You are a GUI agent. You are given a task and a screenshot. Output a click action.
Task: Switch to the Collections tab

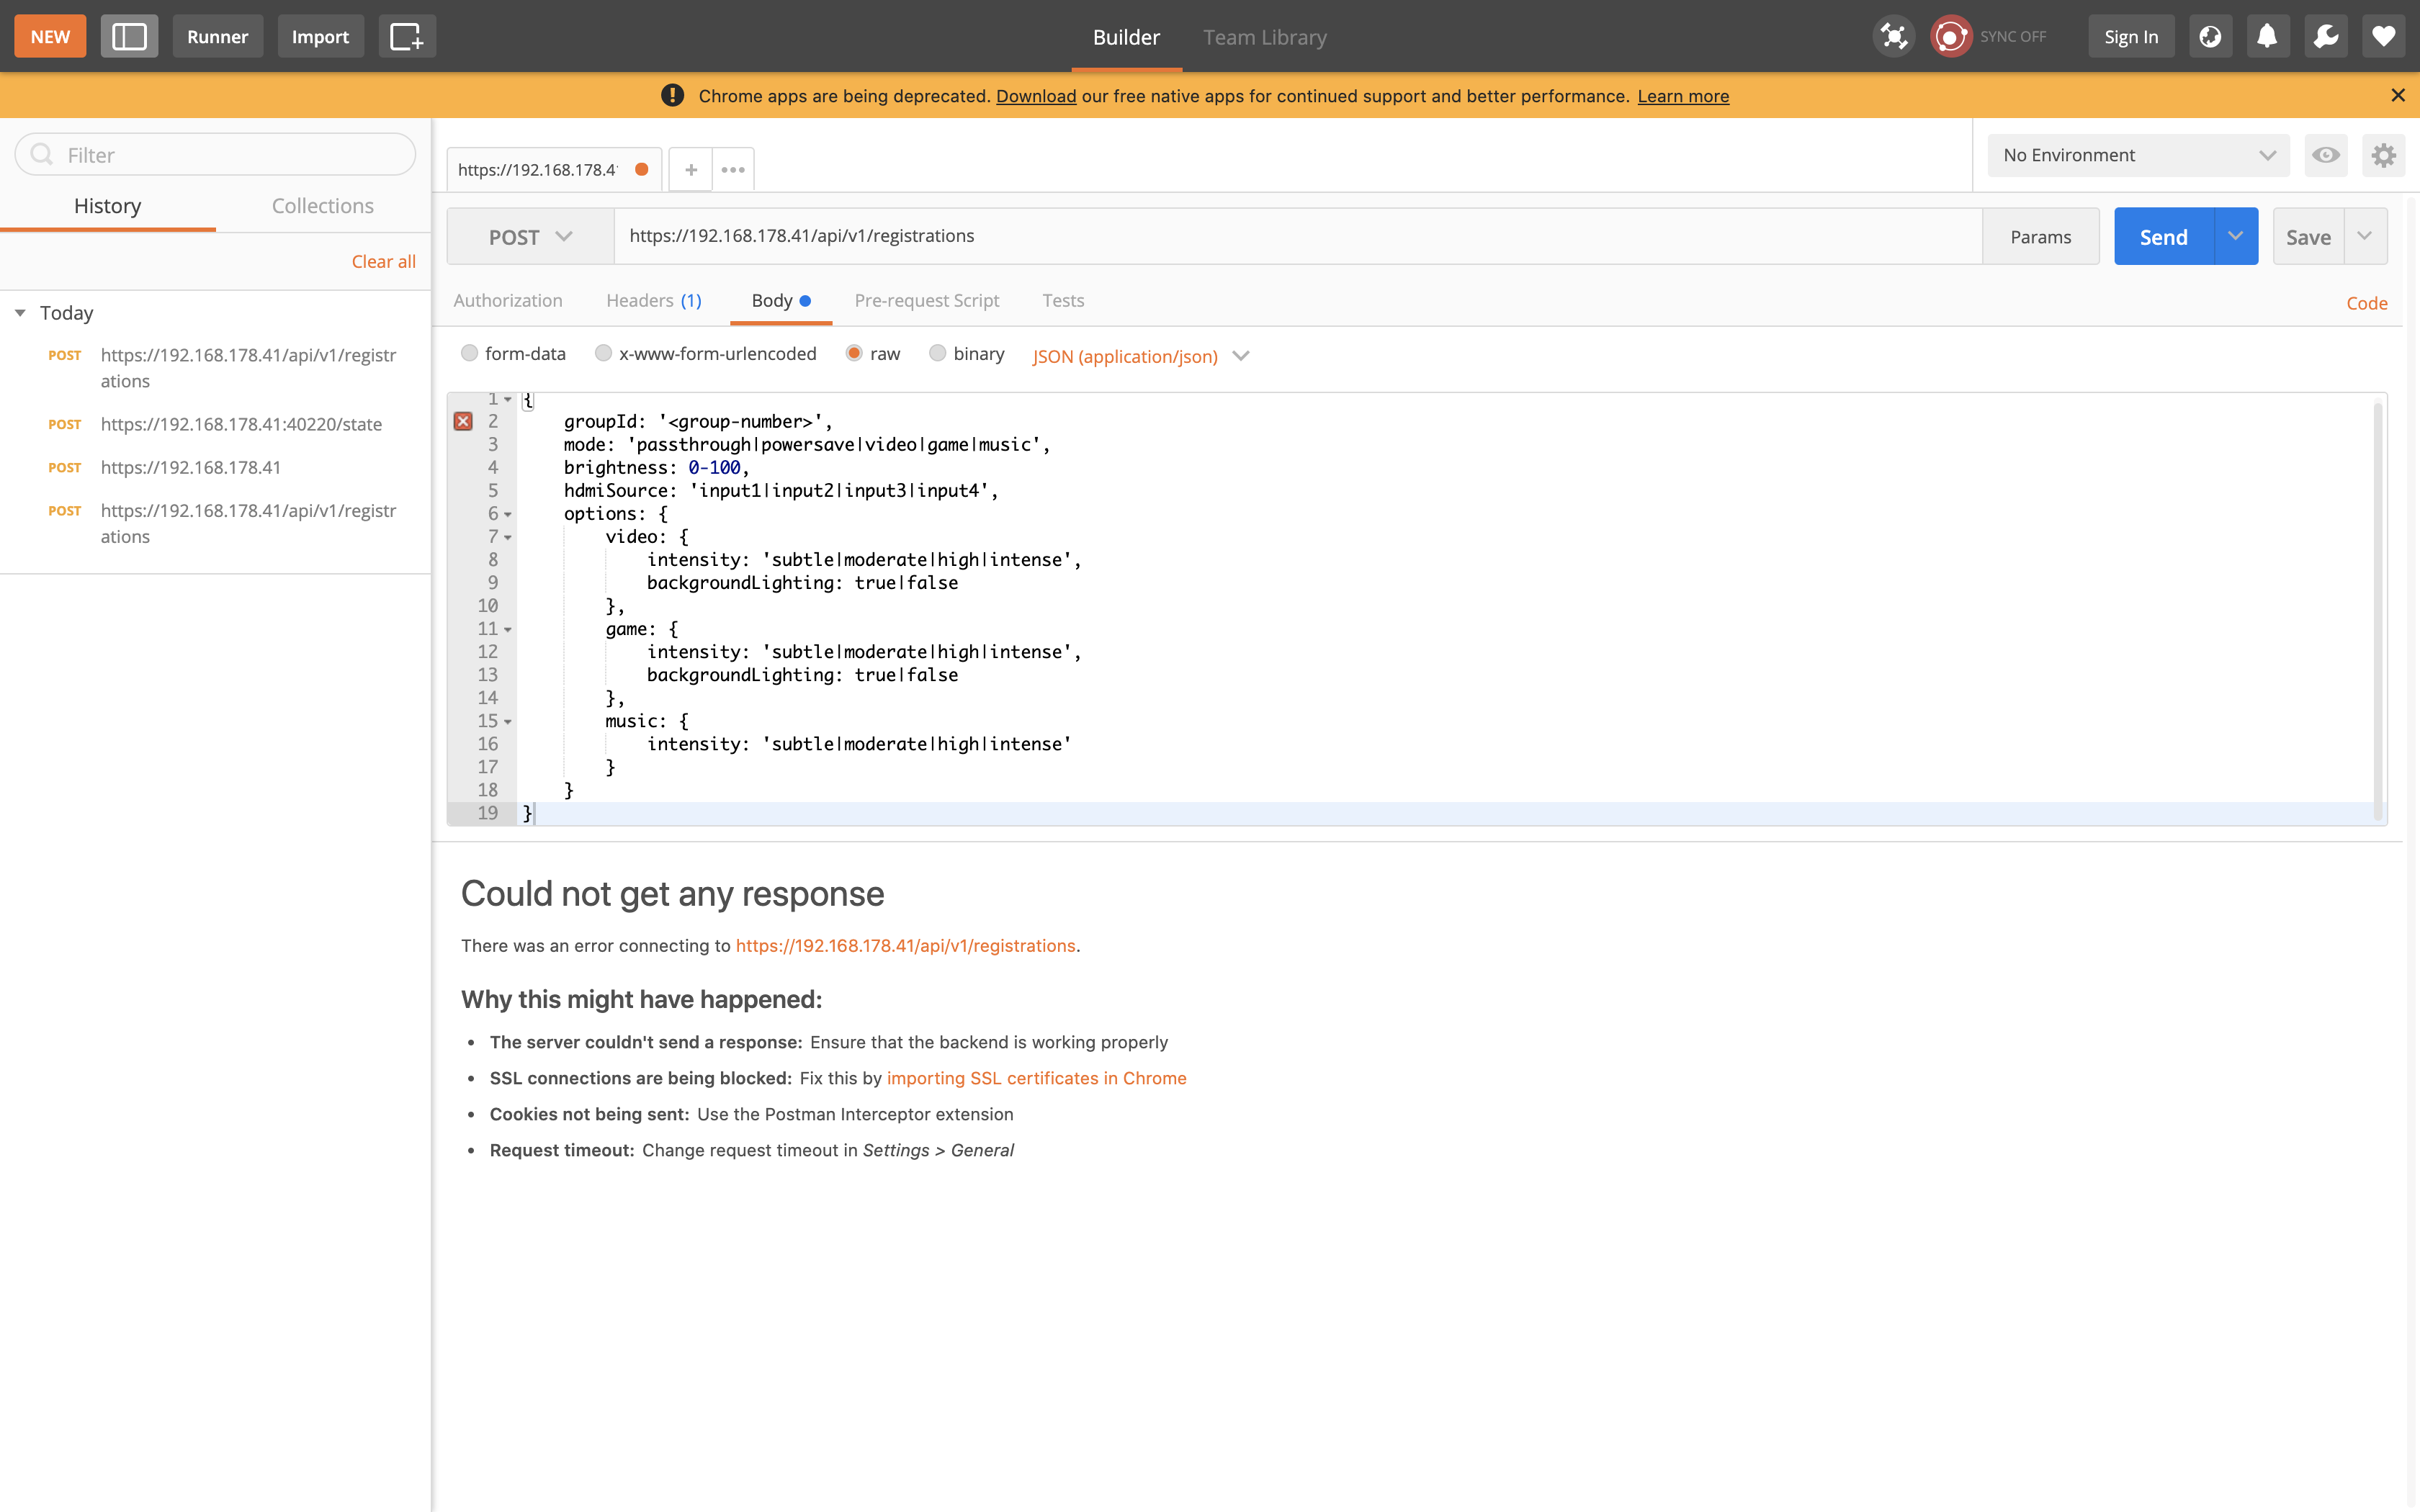pos(322,206)
